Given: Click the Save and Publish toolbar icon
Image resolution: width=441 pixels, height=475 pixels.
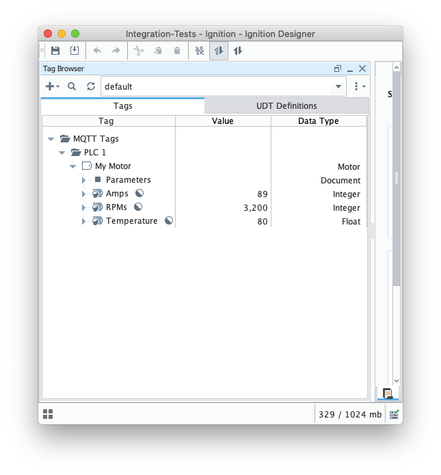Looking at the screenshot, I should (75, 51).
